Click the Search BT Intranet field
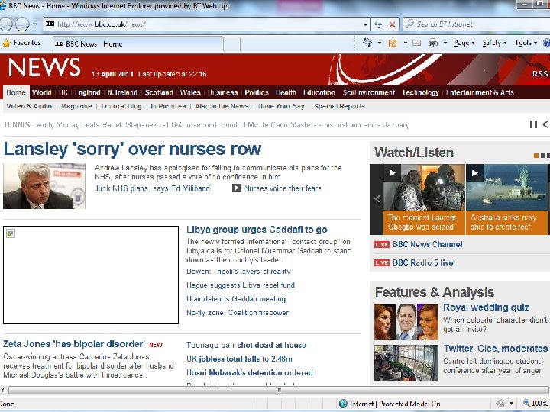The width and height of the screenshot is (550, 412). (x=477, y=24)
